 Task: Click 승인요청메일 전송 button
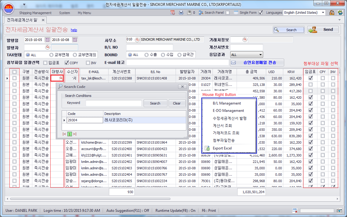point(257,63)
